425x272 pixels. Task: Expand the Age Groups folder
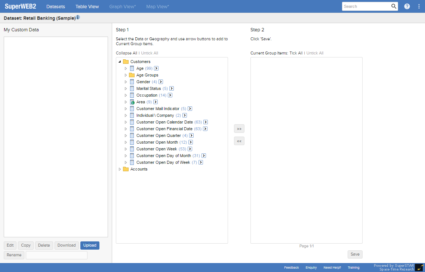pos(126,75)
